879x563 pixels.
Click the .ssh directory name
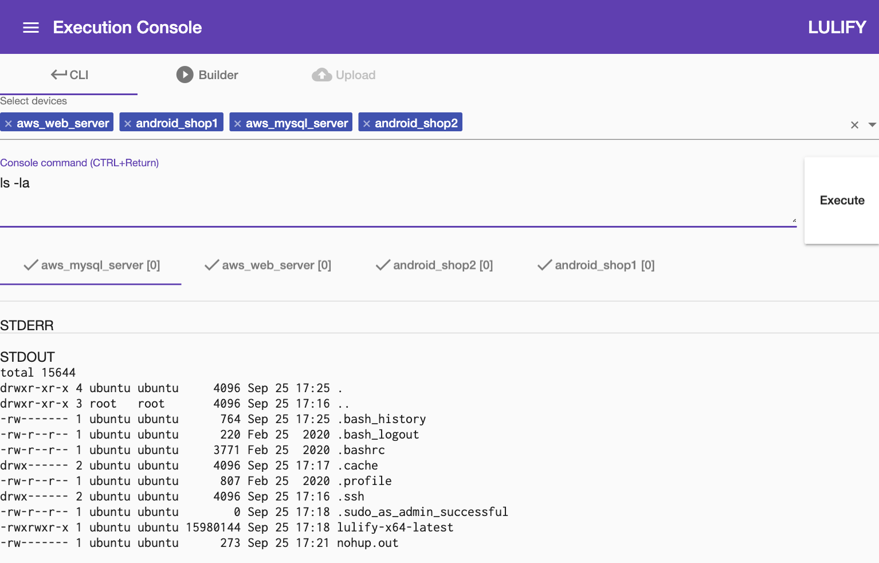[351, 496]
